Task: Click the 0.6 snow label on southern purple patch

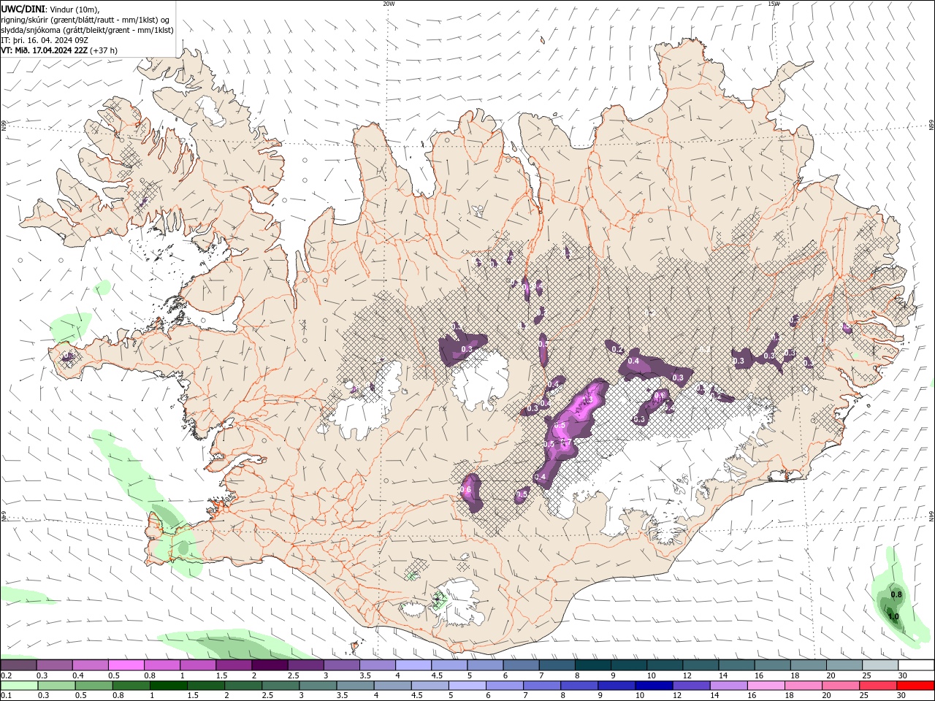Action: coord(465,489)
